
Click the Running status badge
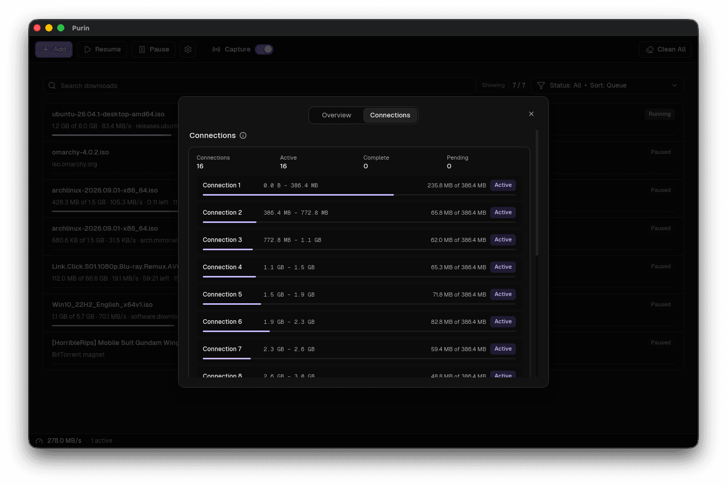tap(660, 114)
